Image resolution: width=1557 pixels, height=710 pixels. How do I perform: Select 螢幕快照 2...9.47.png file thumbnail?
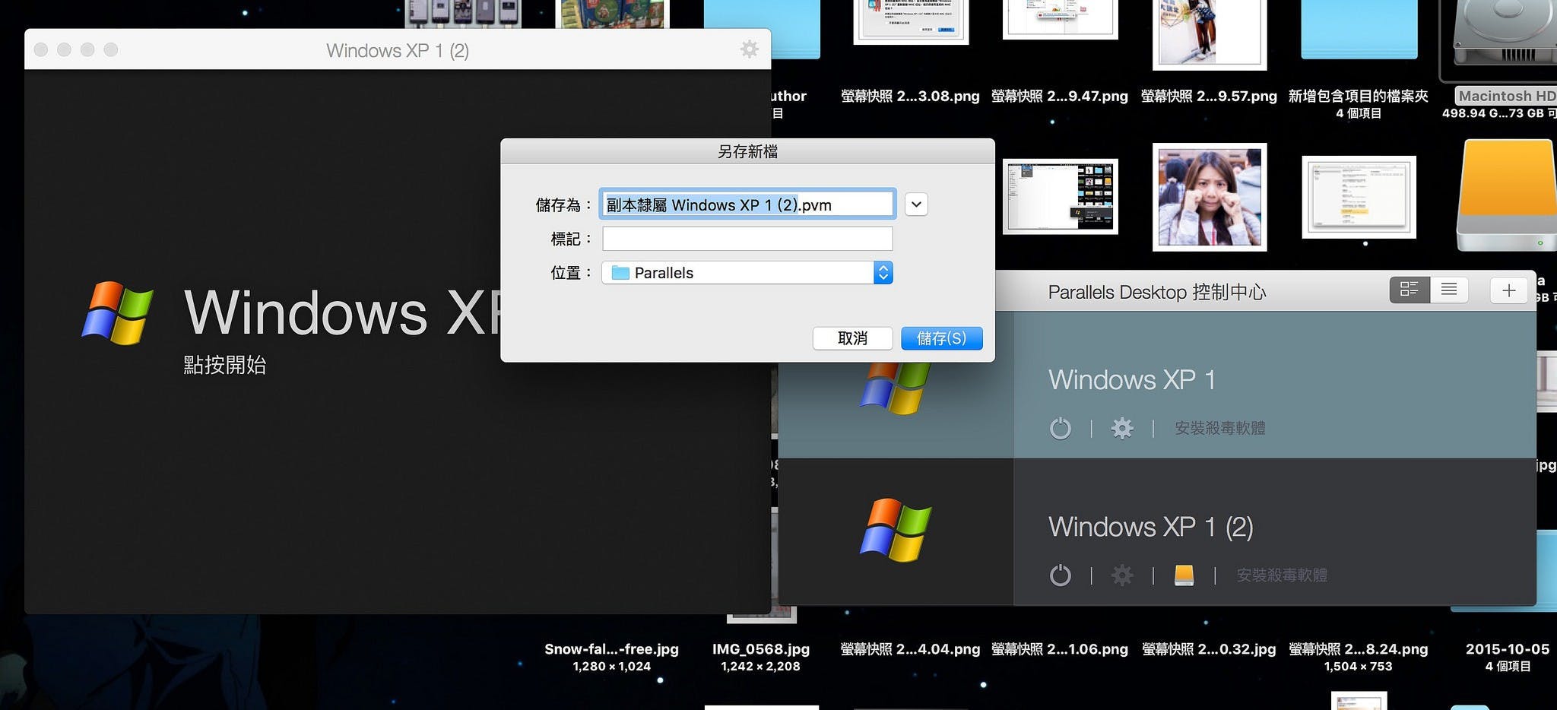[x=1061, y=19]
